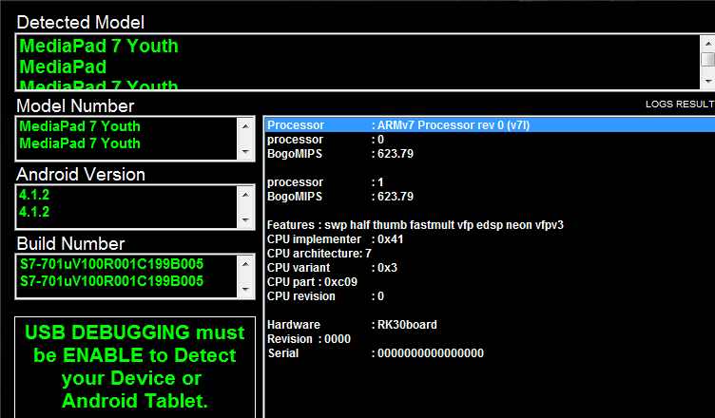This screenshot has width=715, height=418.
Task: Select first 4.1.2 Android version entry
Action: pyautogui.click(x=34, y=195)
